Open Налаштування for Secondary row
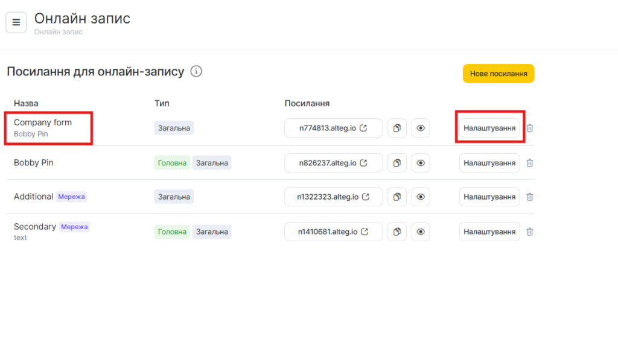 coord(489,232)
